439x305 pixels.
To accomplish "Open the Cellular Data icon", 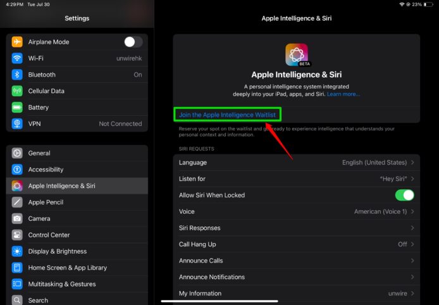I will point(17,91).
